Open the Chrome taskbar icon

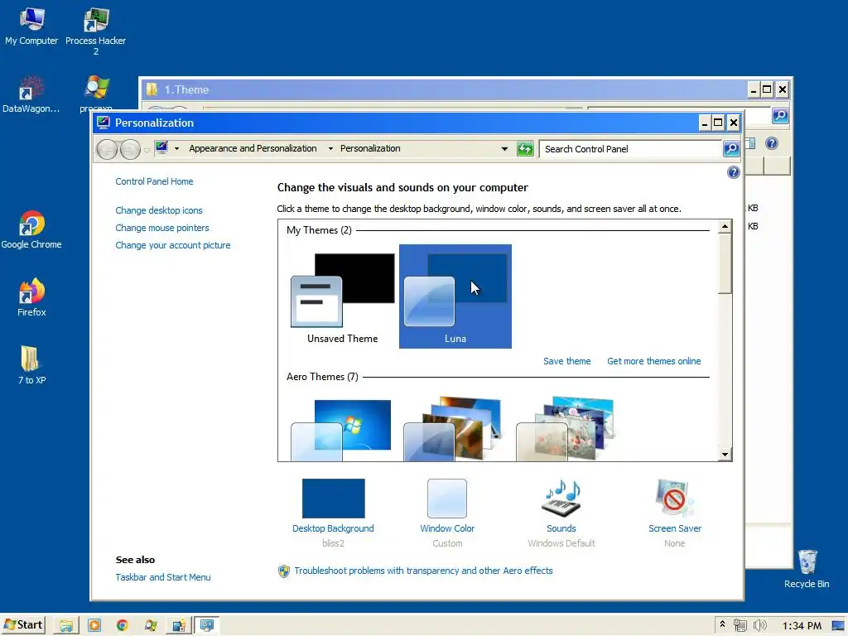click(123, 626)
